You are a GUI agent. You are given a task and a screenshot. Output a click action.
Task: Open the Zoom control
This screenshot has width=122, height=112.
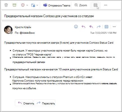(x=81, y=5)
